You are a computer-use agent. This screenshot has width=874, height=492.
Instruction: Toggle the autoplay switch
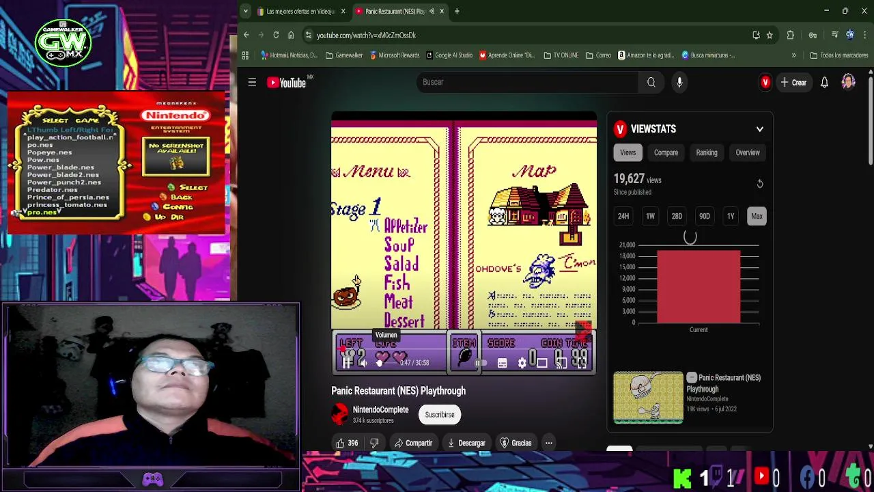coord(481,363)
